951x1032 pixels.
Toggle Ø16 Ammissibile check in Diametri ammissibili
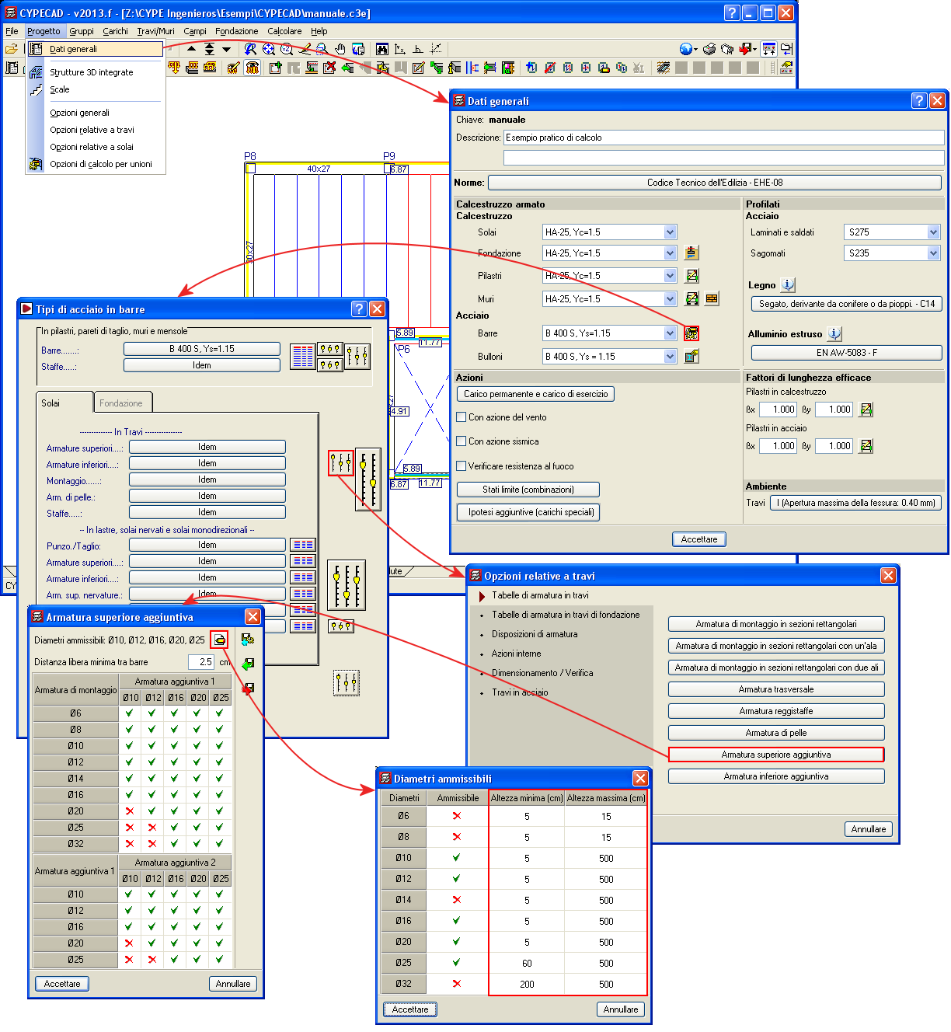pos(457,921)
